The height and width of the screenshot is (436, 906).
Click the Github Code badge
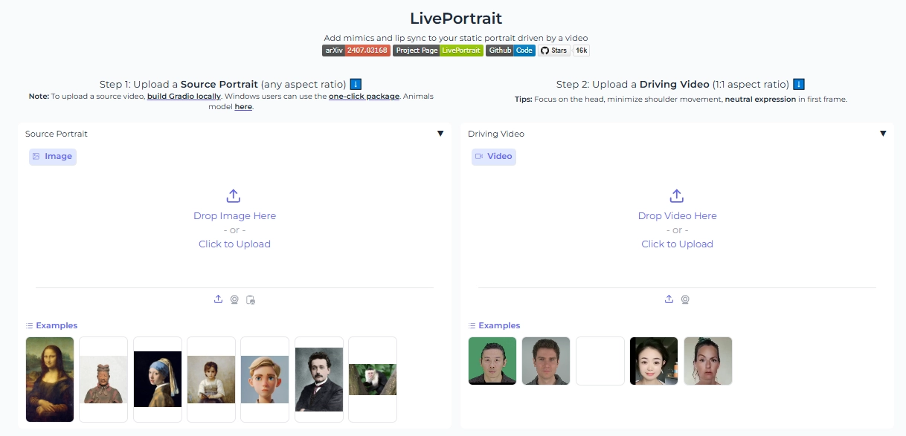point(510,51)
